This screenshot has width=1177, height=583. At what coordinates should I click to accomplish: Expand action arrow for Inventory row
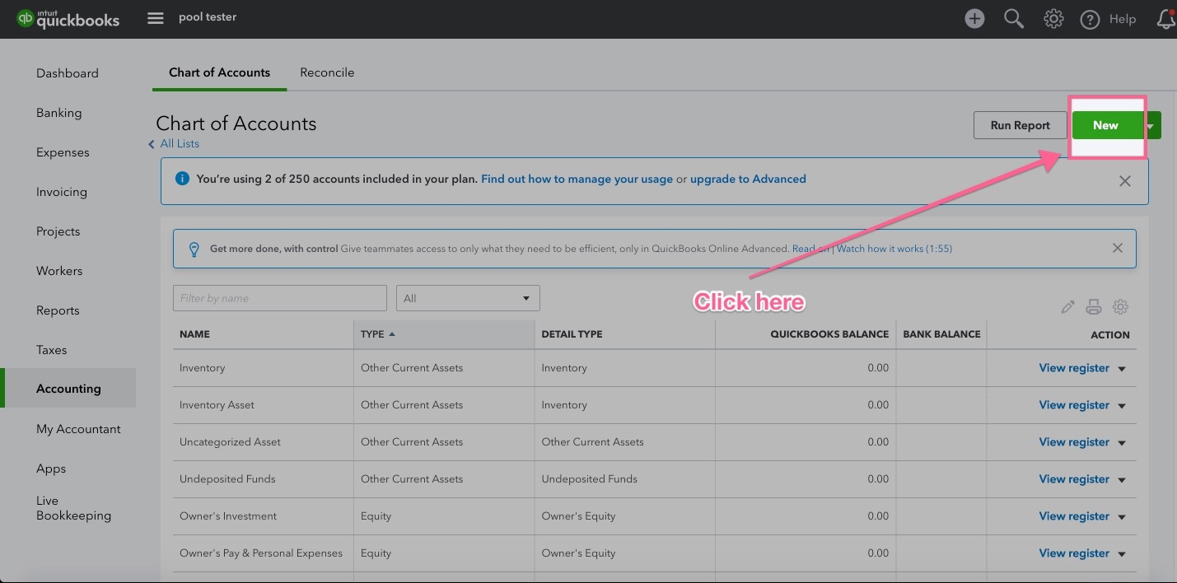tap(1122, 369)
